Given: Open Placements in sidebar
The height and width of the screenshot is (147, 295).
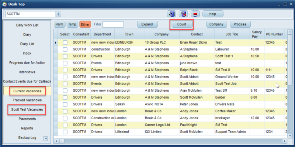Looking at the screenshot, I should pyautogui.click(x=27, y=119).
